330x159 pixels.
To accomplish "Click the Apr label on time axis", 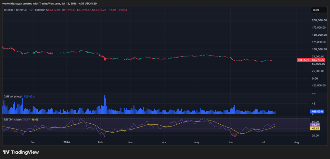I will click(164, 142).
